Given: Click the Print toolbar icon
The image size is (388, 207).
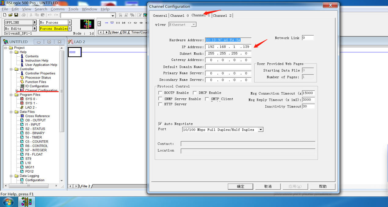Looking at the screenshot, I should (24, 15).
